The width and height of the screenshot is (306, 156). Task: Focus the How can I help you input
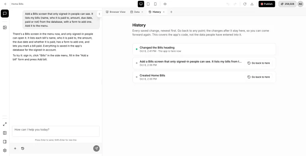click(56, 131)
